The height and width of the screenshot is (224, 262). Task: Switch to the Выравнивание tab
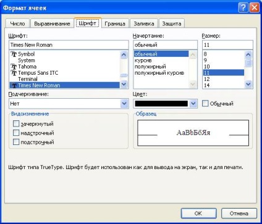tap(52, 23)
